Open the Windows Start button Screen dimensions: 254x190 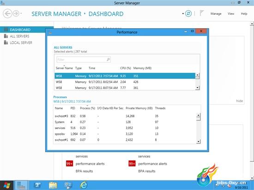[x=6, y=185]
